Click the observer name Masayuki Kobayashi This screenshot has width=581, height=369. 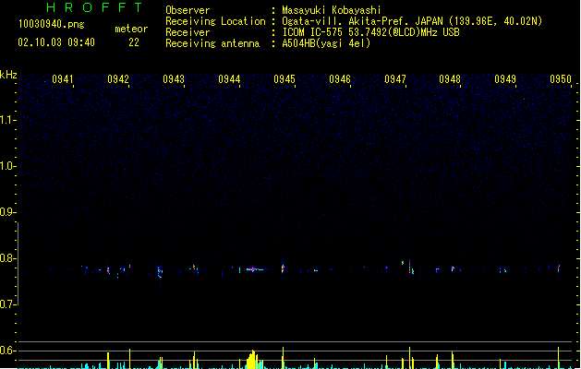332,10
